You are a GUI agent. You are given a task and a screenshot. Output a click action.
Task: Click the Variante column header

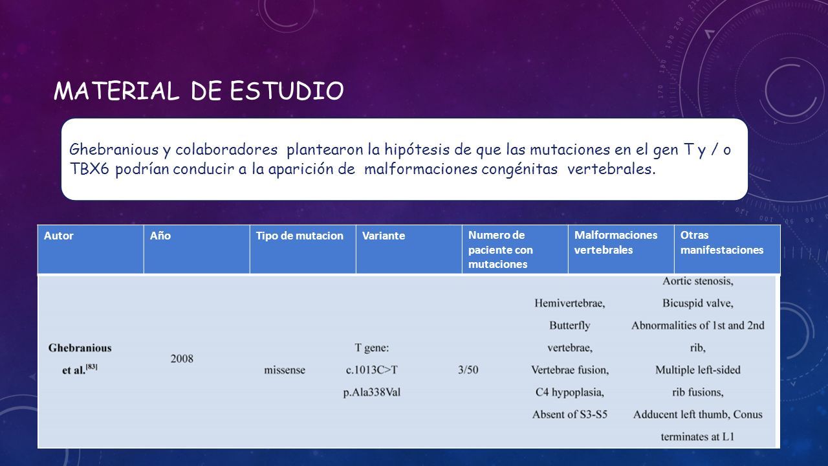click(409, 249)
